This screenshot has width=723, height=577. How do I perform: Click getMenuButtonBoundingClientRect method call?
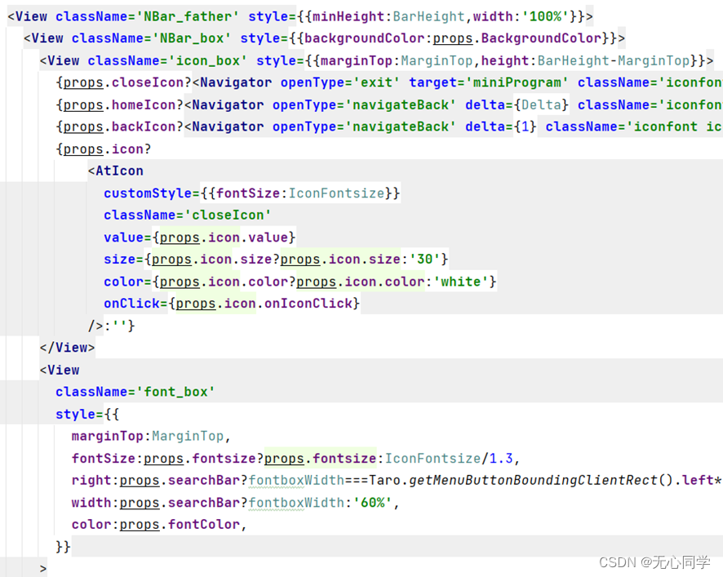(x=533, y=481)
